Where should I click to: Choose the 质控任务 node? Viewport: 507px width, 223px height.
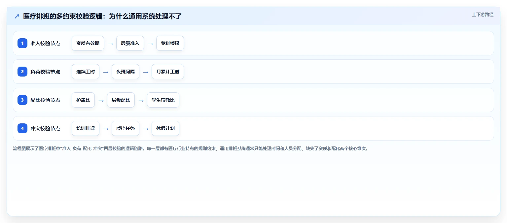(x=126, y=128)
